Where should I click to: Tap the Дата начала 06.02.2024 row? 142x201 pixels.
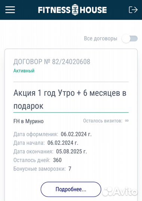click(46, 143)
